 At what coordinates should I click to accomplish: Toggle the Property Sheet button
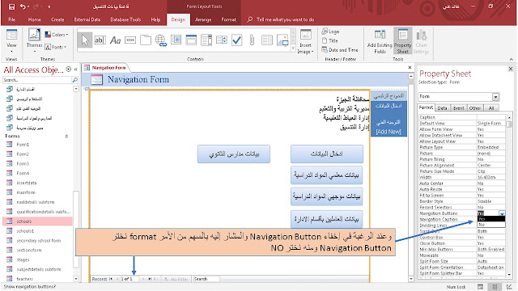pyautogui.click(x=403, y=41)
